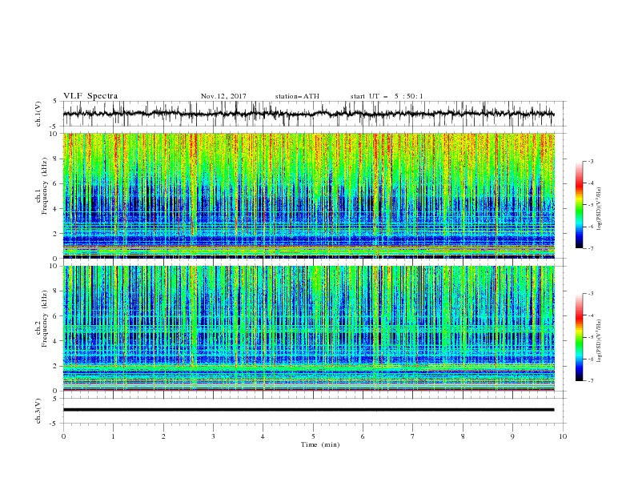Click the lower PSD color scale bar
634x490 pixels.
580,337
